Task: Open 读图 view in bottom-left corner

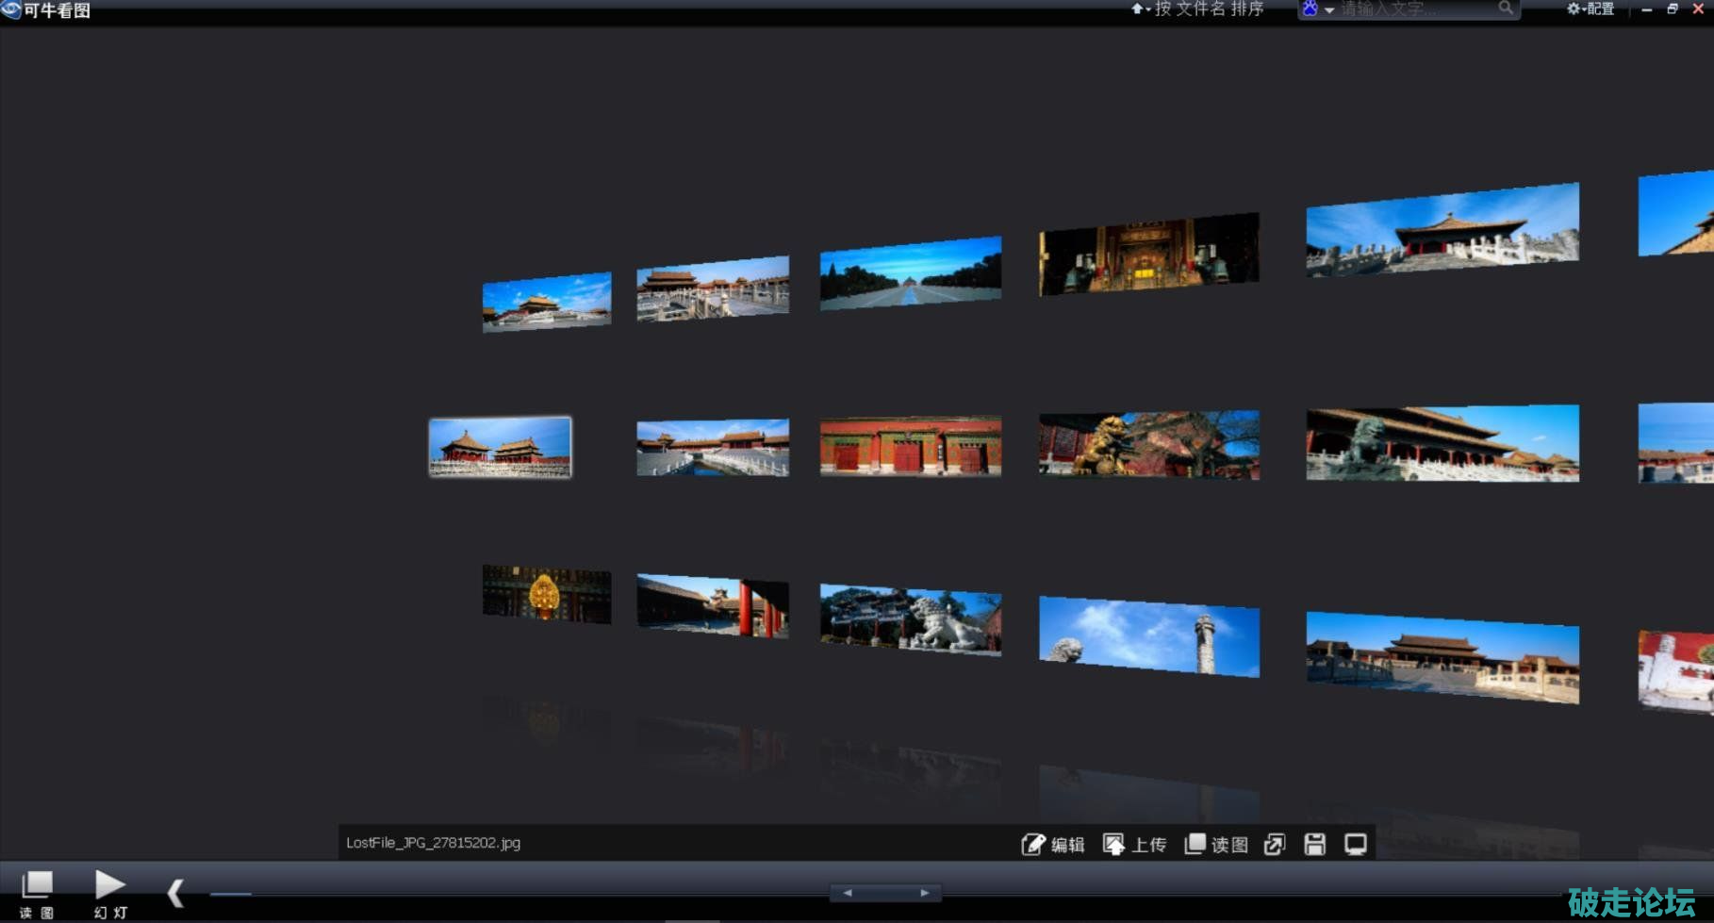Action: tap(37, 892)
